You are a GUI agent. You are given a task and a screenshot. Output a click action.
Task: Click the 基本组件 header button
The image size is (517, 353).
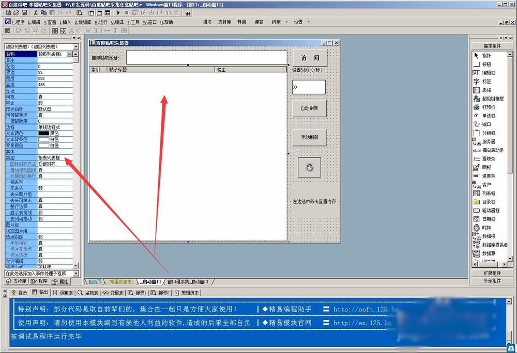(x=492, y=46)
